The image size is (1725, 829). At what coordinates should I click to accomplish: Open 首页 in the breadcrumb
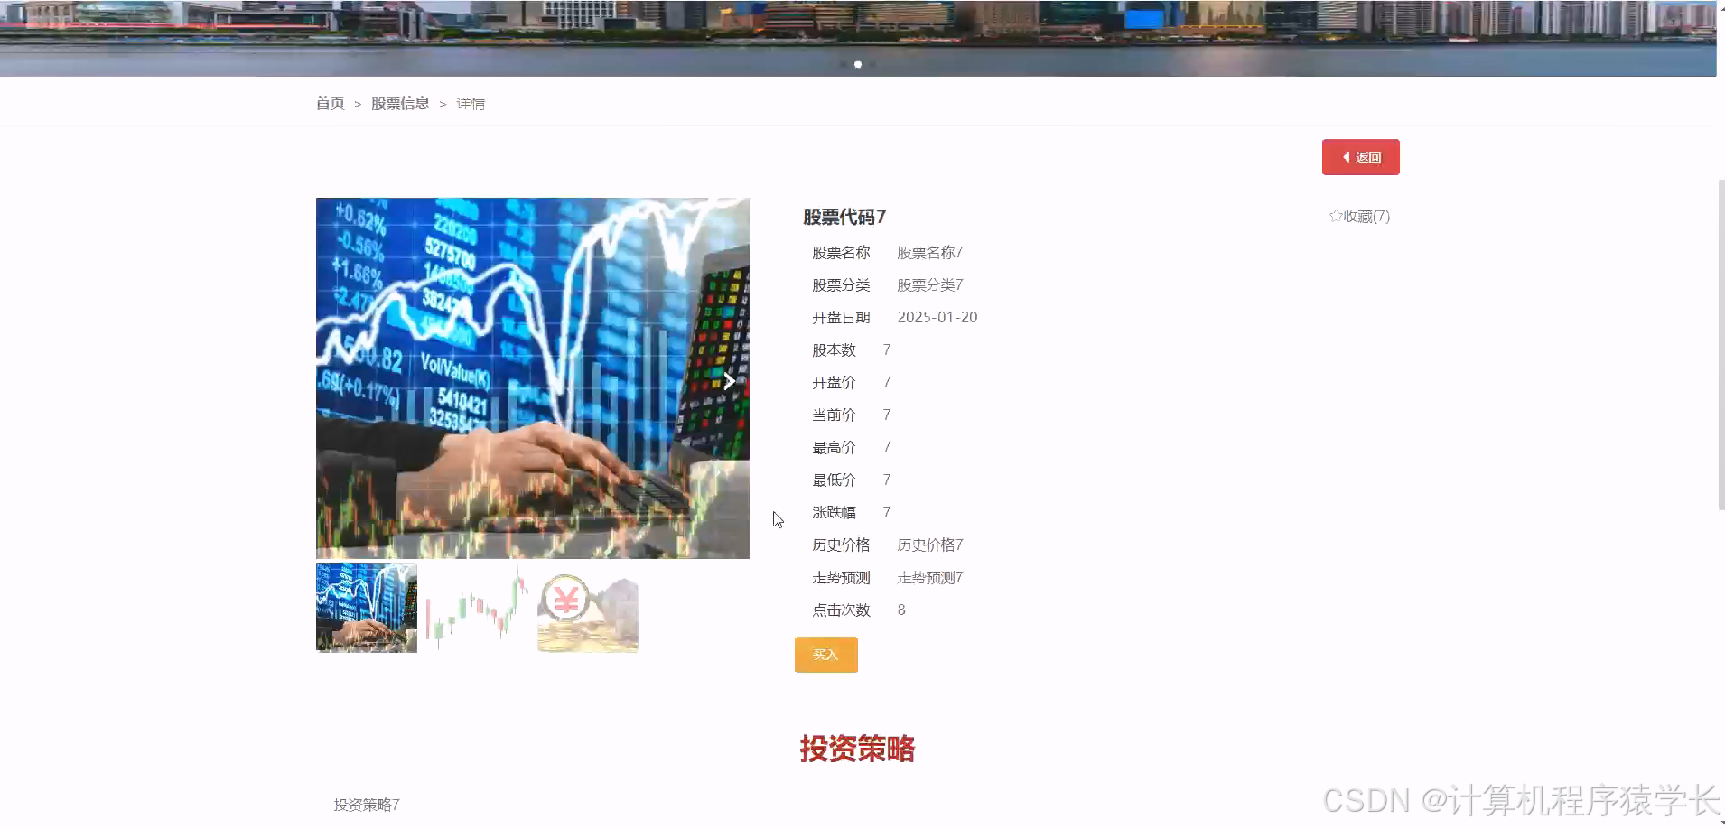click(x=330, y=103)
